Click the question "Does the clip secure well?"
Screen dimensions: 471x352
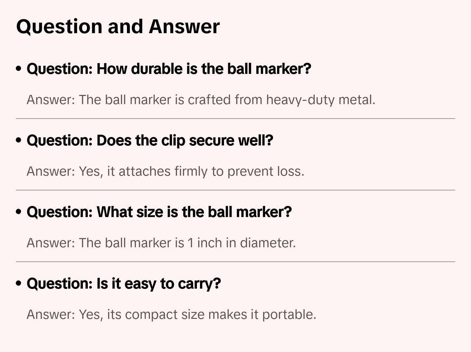pos(150,141)
